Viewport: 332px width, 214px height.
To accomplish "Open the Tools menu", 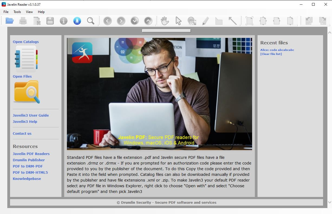I will point(17,12).
